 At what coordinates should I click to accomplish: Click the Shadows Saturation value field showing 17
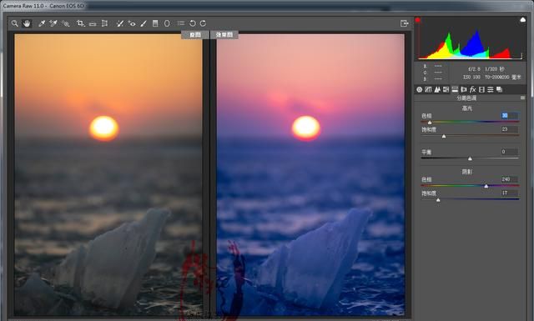[x=510, y=193]
